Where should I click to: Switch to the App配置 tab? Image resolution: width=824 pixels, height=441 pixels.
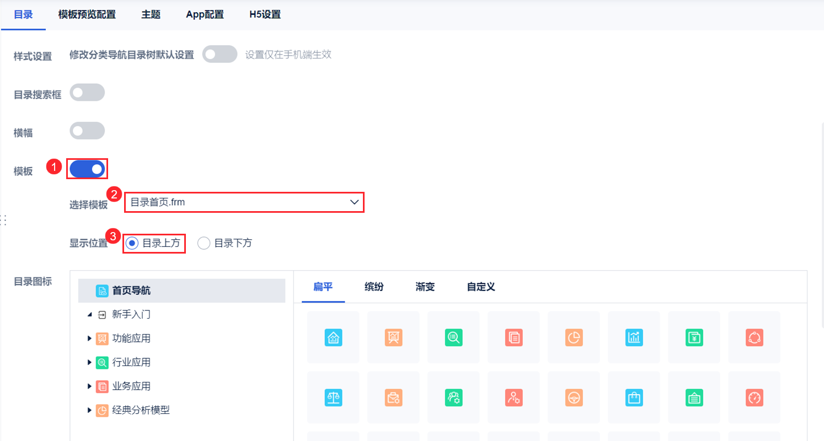click(205, 14)
